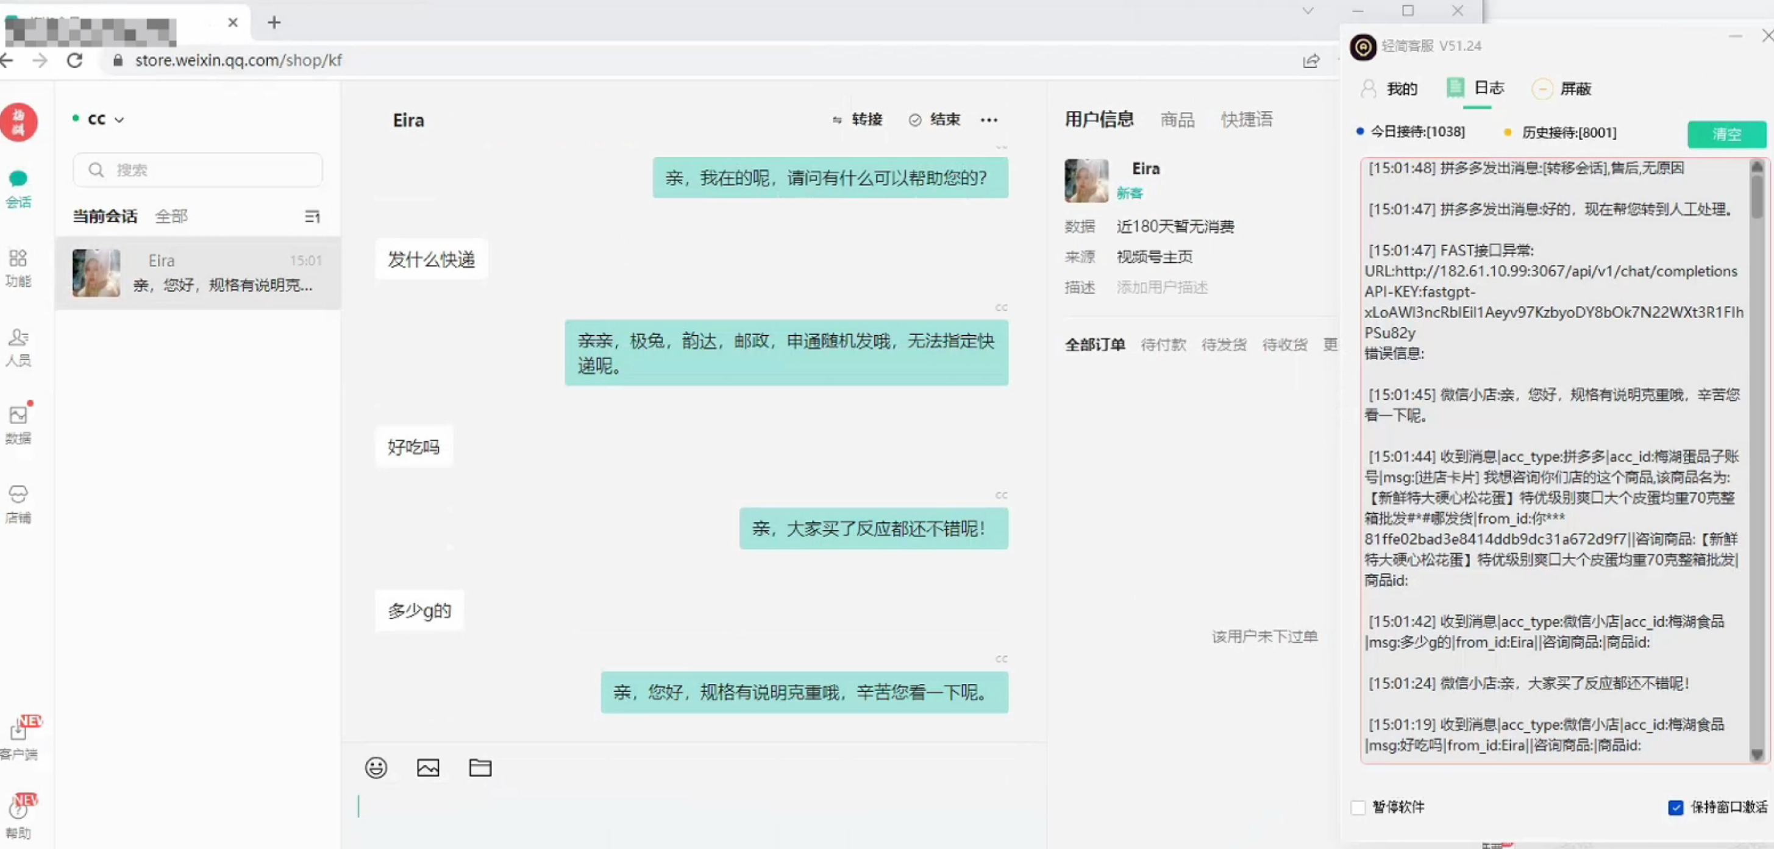
Task: Open the 店铺 shop sidebar icon
Action: coord(19,505)
